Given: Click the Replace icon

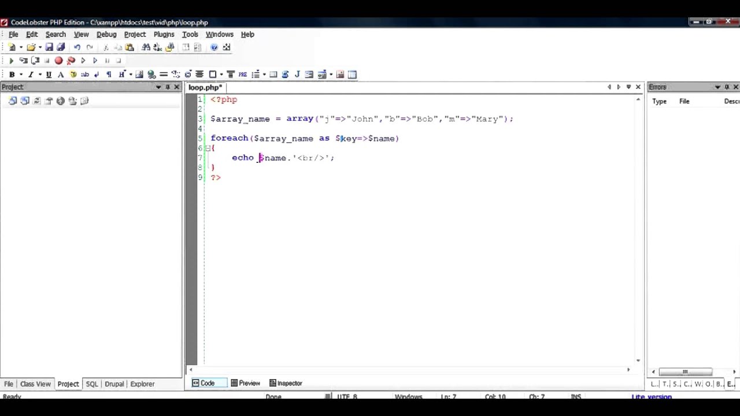Looking at the screenshot, I should point(158,47).
